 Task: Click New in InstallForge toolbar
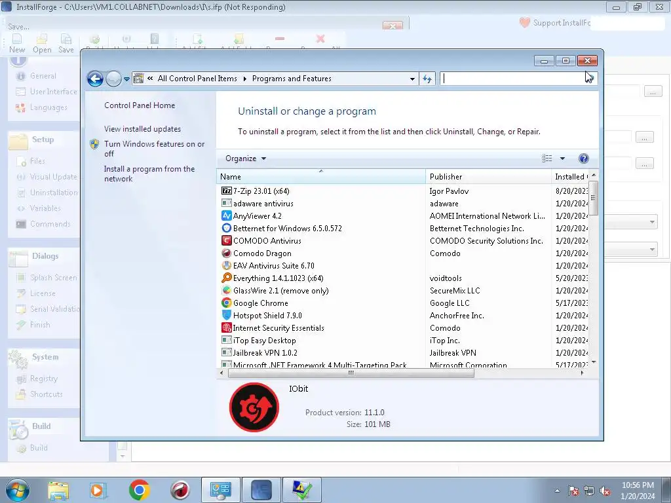click(17, 44)
